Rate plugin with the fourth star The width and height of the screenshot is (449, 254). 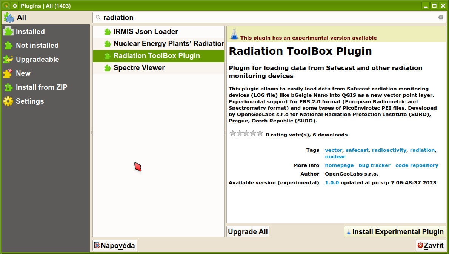pyautogui.click(x=253, y=133)
